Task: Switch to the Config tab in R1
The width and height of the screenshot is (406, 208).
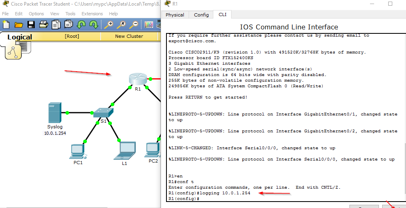Action: point(202,15)
